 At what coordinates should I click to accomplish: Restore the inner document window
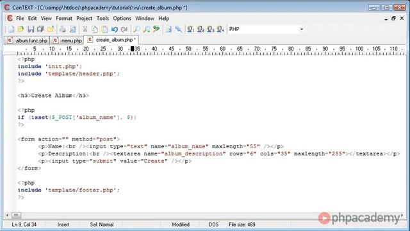pyautogui.click(x=393, y=19)
